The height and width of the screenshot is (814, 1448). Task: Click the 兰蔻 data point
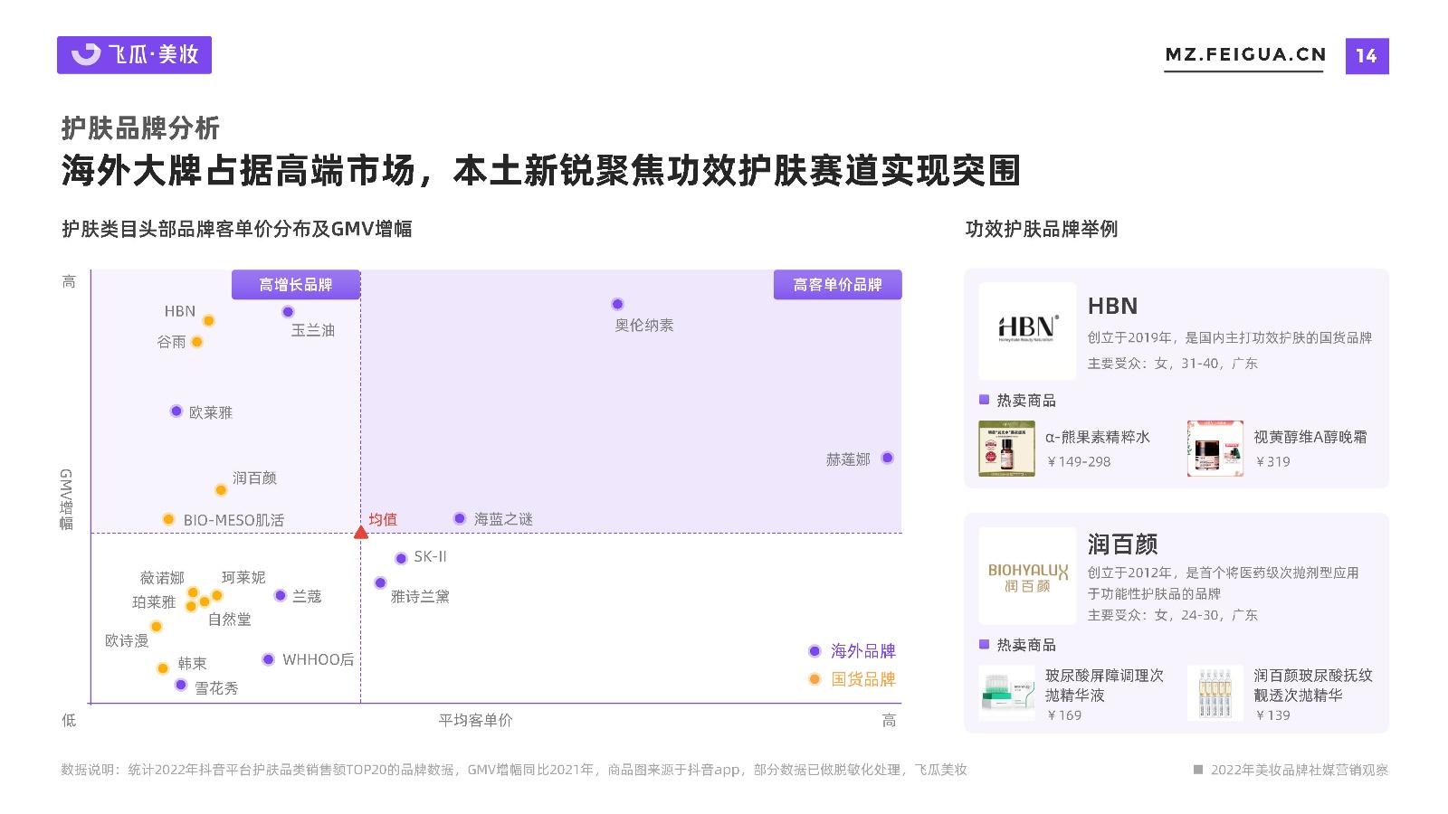(x=281, y=595)
